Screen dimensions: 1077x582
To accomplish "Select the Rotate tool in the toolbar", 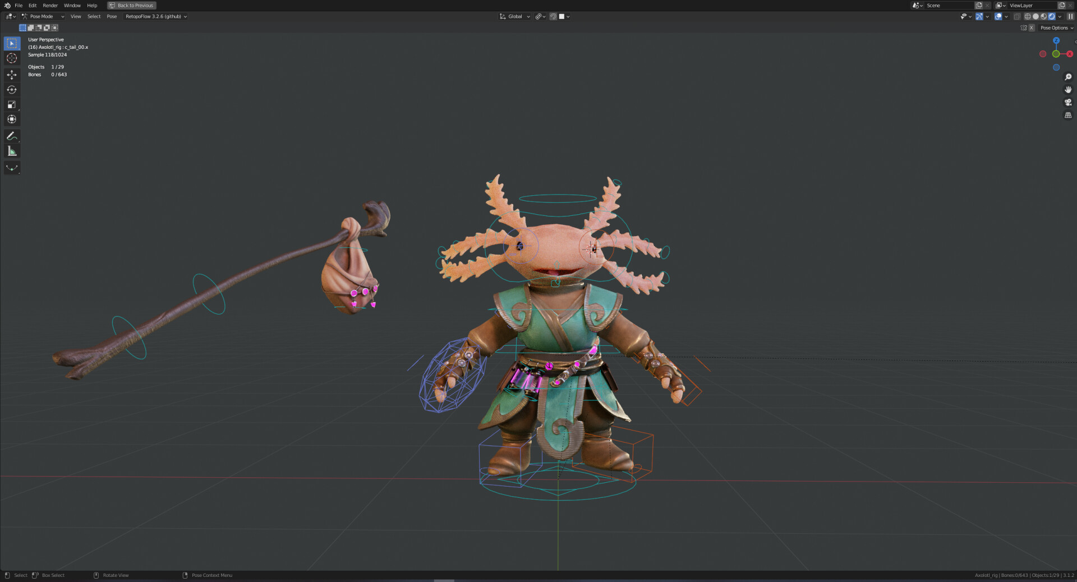I will click(x=12, y=89).
